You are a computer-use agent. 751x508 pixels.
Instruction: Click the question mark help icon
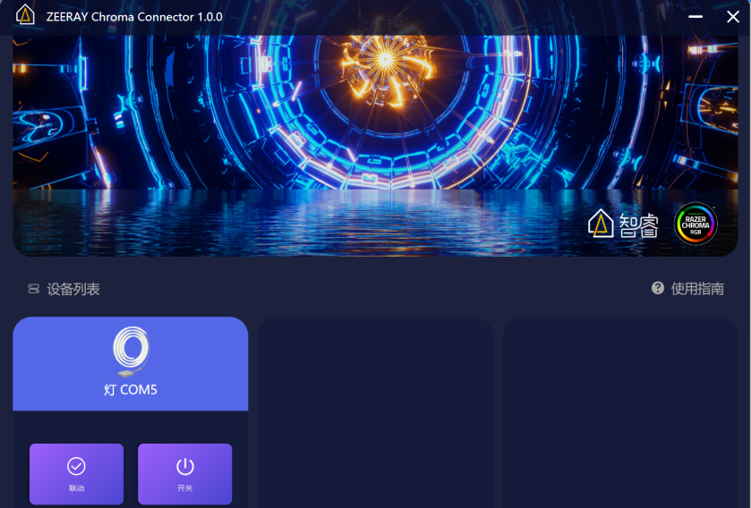pos(658,288)
